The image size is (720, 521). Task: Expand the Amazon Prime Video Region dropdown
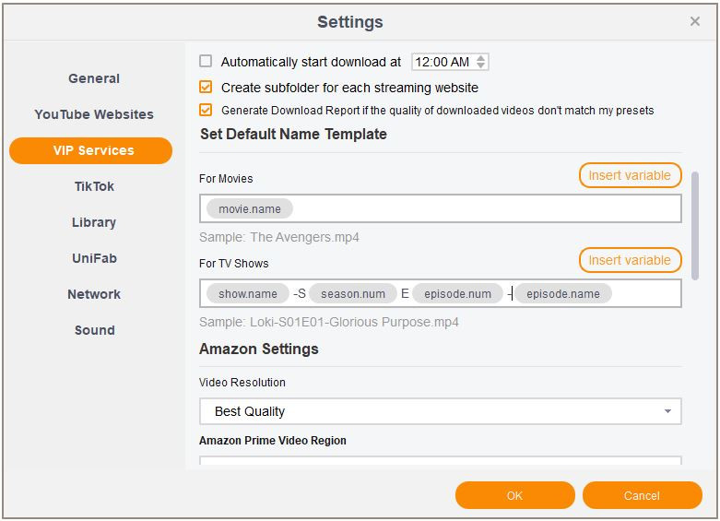tap(440, 461)
